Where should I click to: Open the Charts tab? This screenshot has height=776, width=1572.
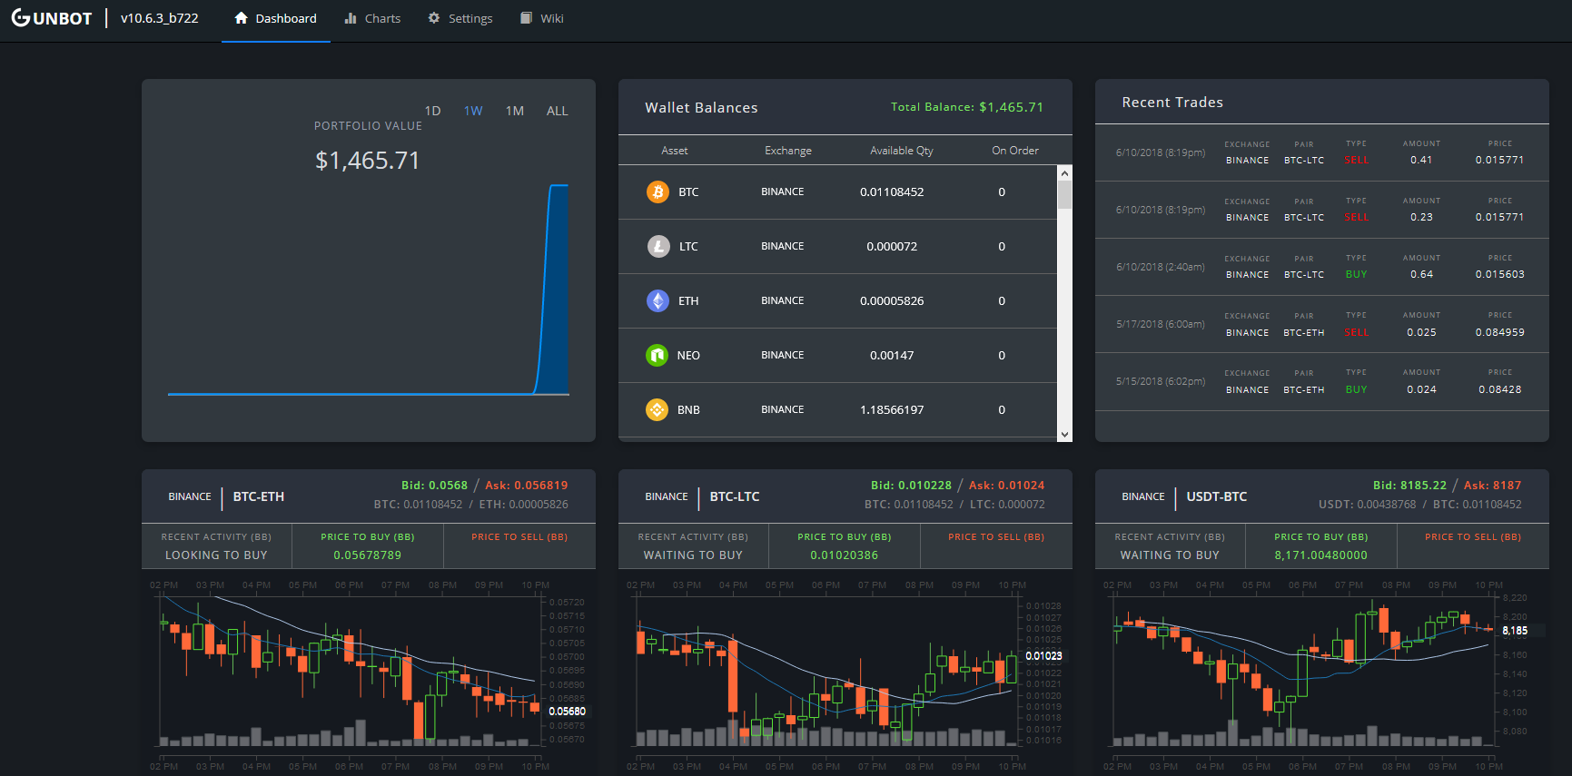(372, 19)
